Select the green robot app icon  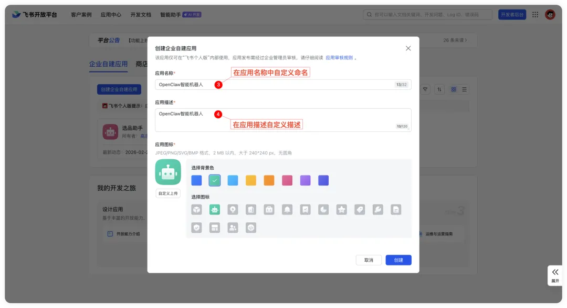214,210
